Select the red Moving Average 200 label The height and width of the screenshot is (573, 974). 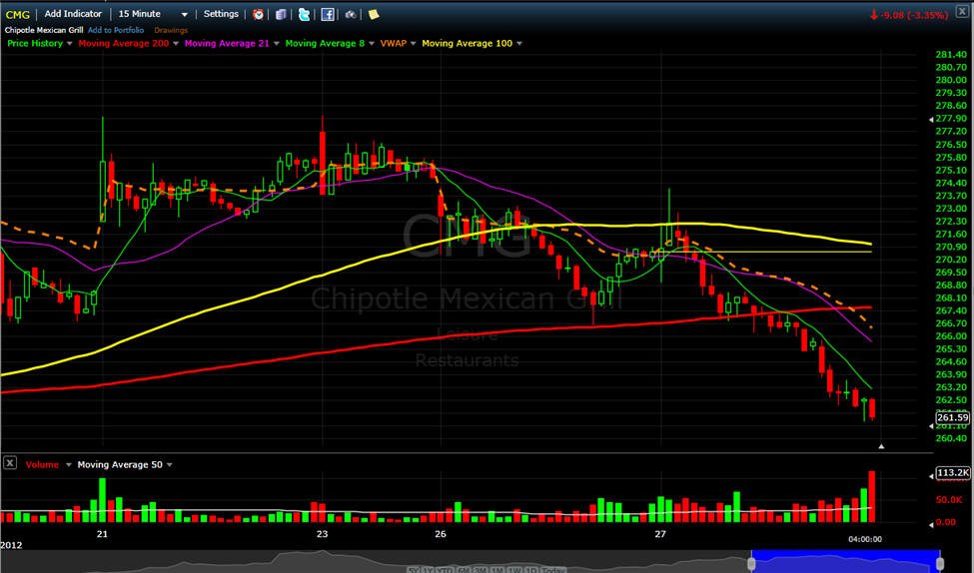(x=124, y=44)
